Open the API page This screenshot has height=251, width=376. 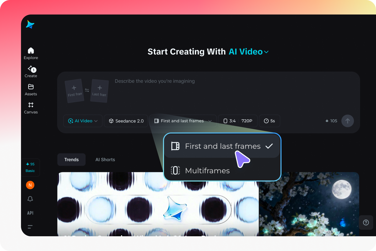30,213
